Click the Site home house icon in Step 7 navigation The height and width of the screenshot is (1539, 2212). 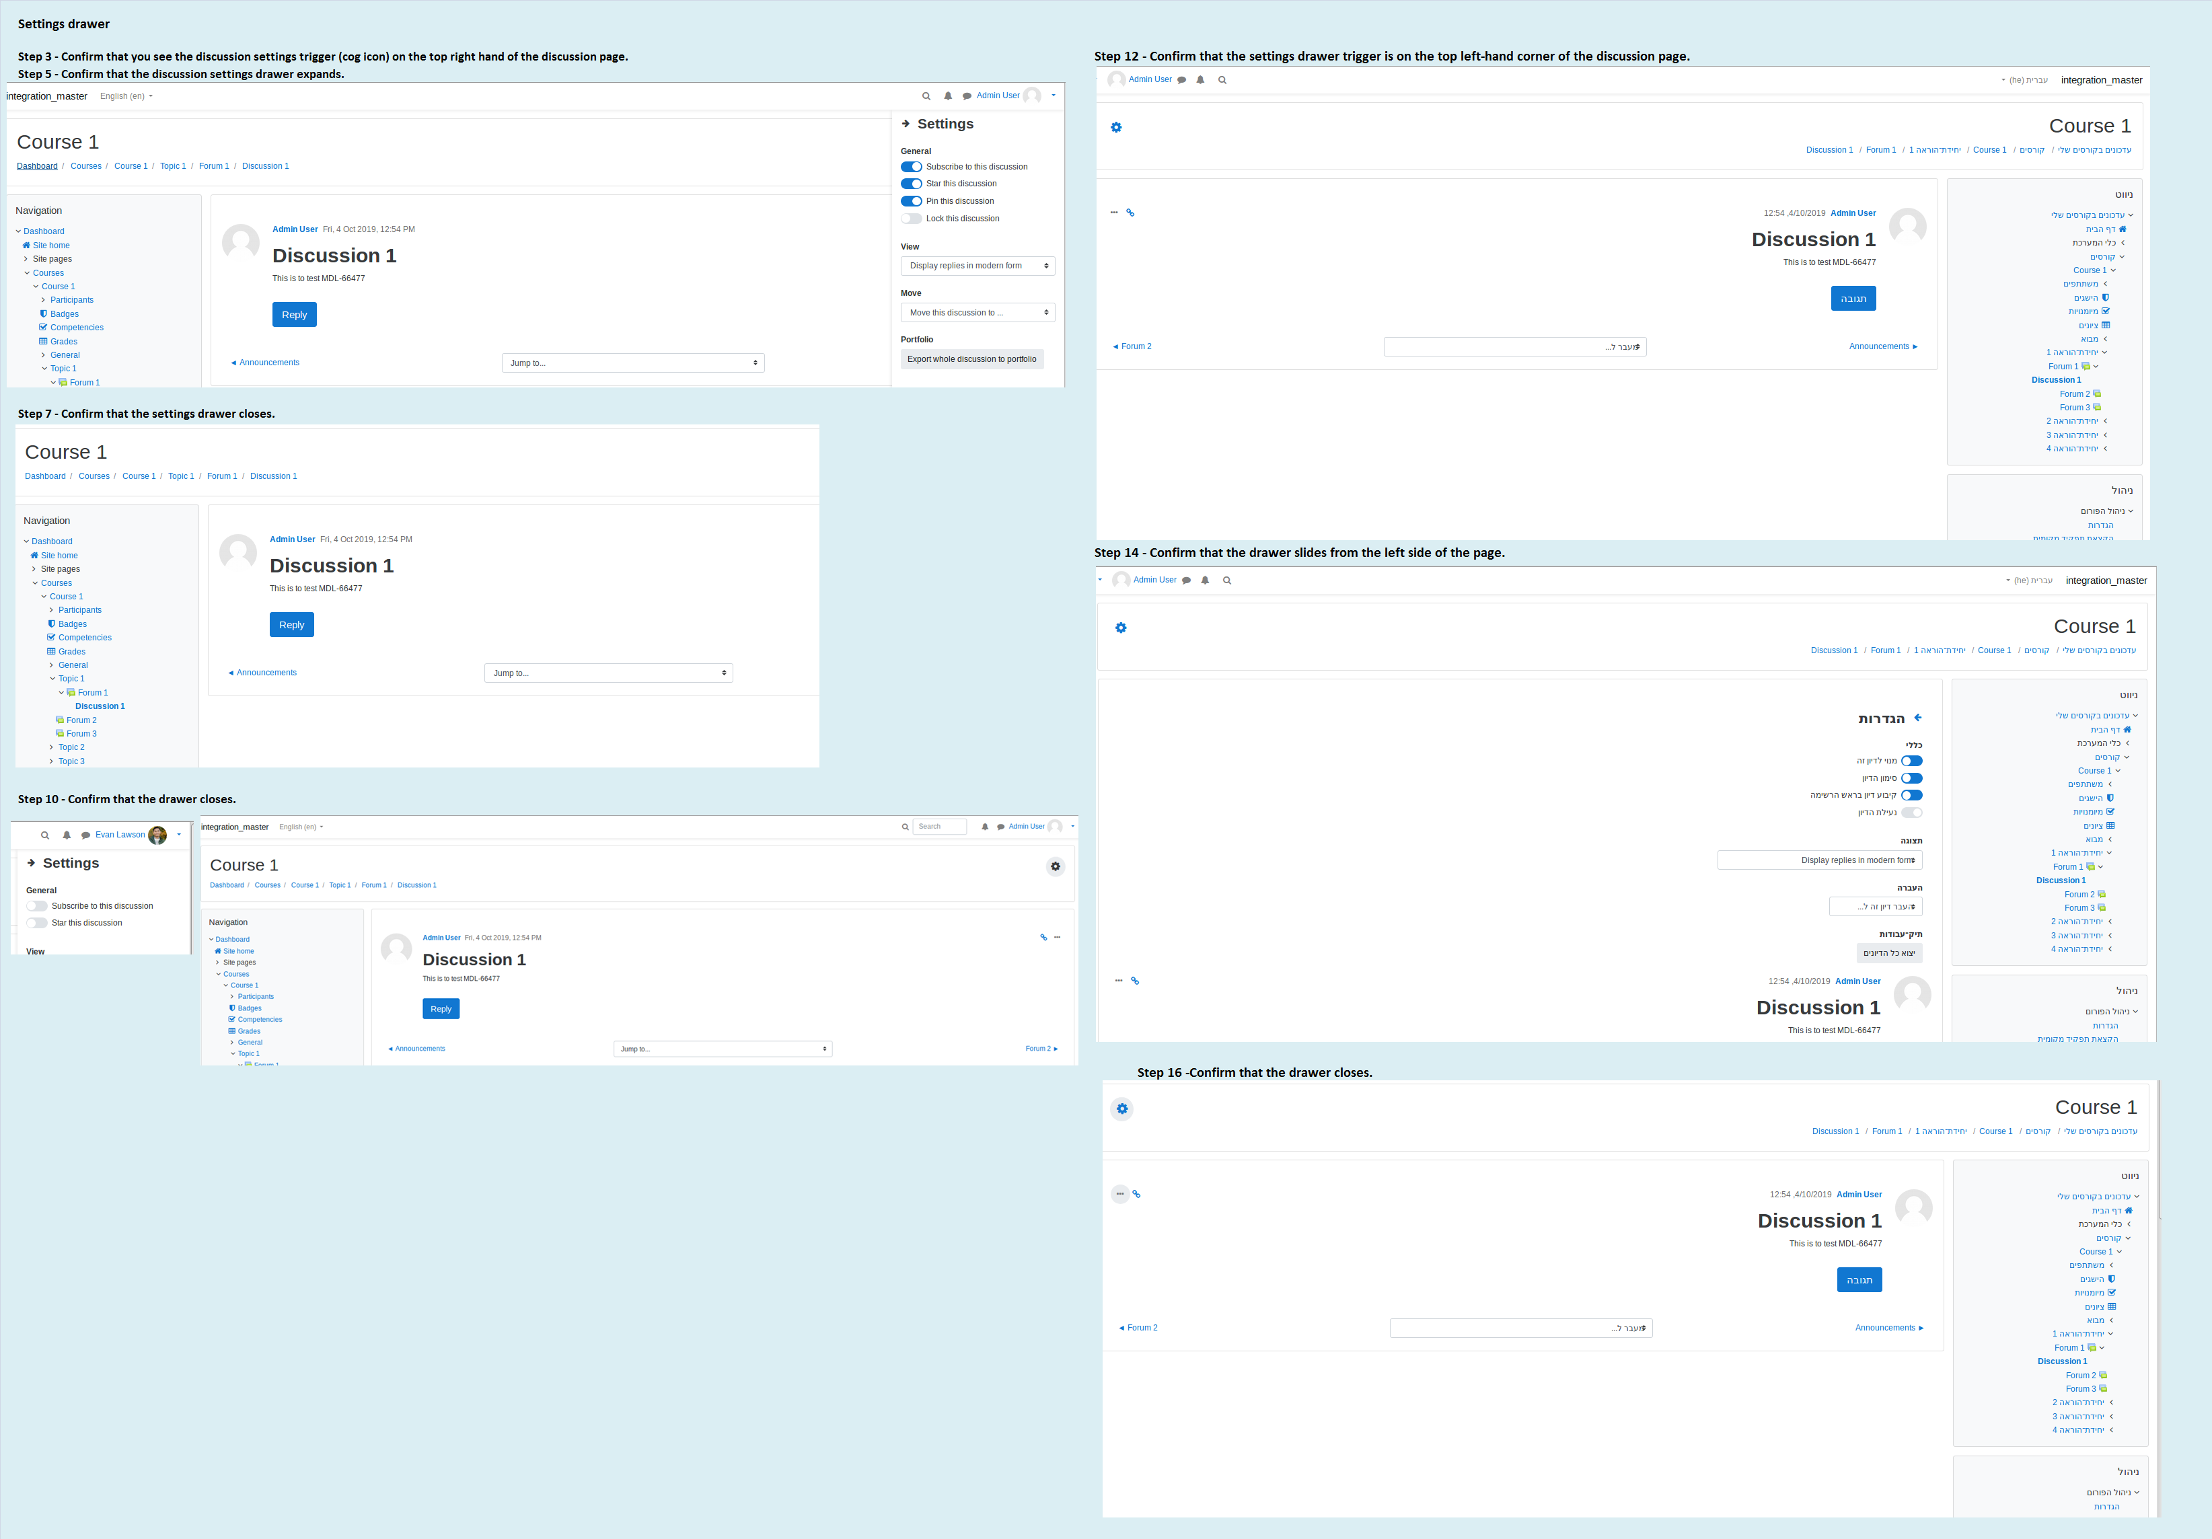(35, 556)
